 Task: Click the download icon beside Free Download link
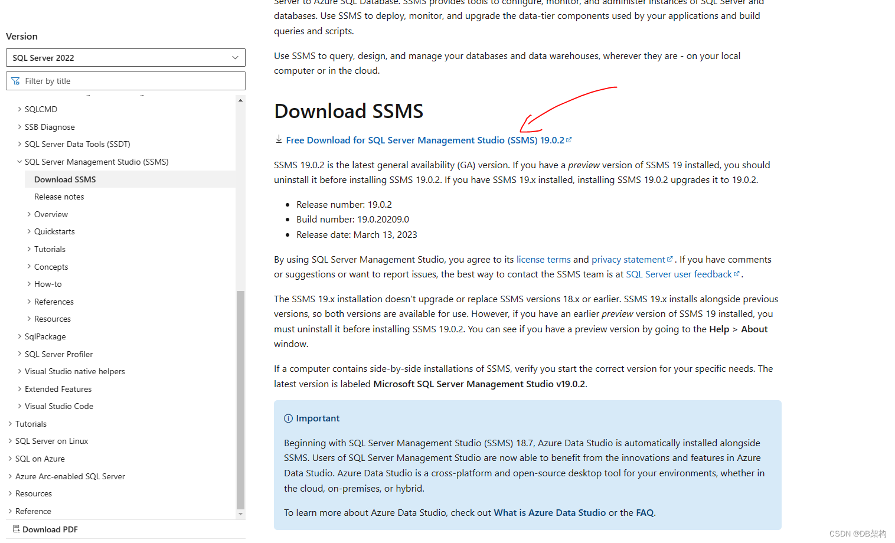tap(279, 139)
